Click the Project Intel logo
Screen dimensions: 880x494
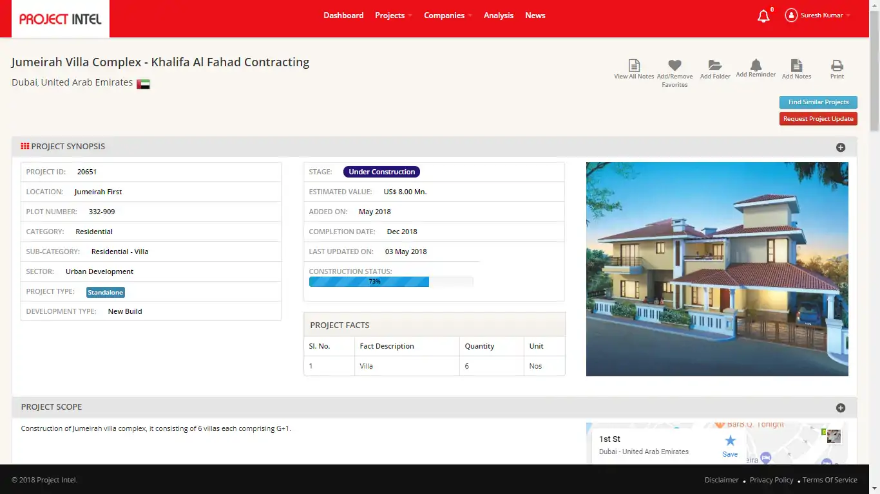click(61, 19)
